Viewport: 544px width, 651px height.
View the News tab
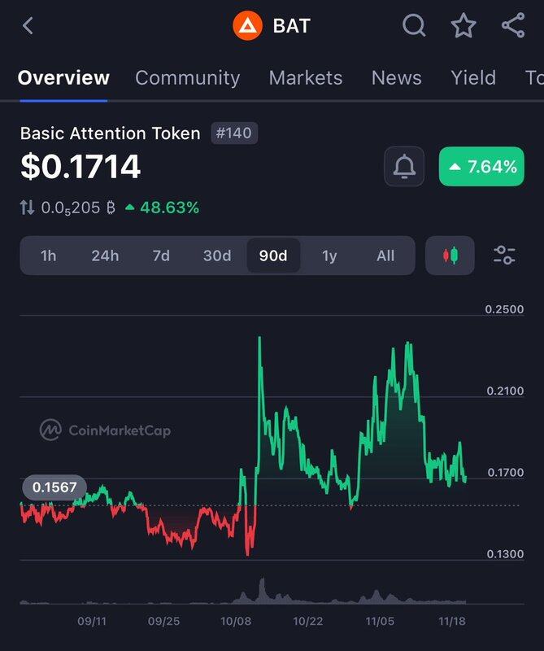click(x=396, y=78)
